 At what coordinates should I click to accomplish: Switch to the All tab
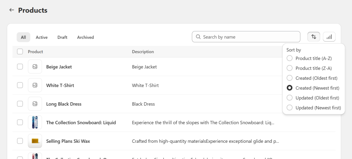(x=23, y=37)
